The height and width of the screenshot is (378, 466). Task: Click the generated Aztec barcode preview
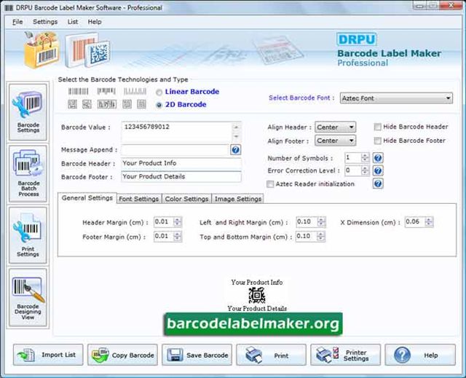tap(257, 296)
